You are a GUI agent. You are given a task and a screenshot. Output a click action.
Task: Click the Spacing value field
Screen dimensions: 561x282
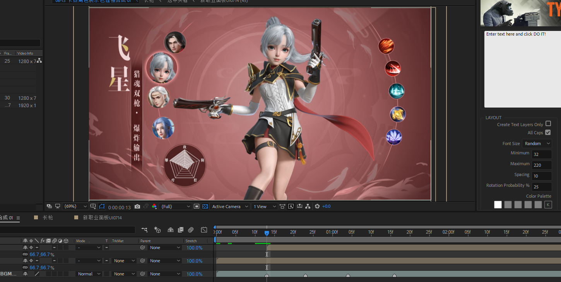[542, 176]
